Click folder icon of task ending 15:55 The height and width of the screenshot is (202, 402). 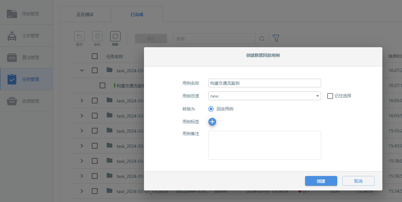pyautogui.click(x=110, y=130)
